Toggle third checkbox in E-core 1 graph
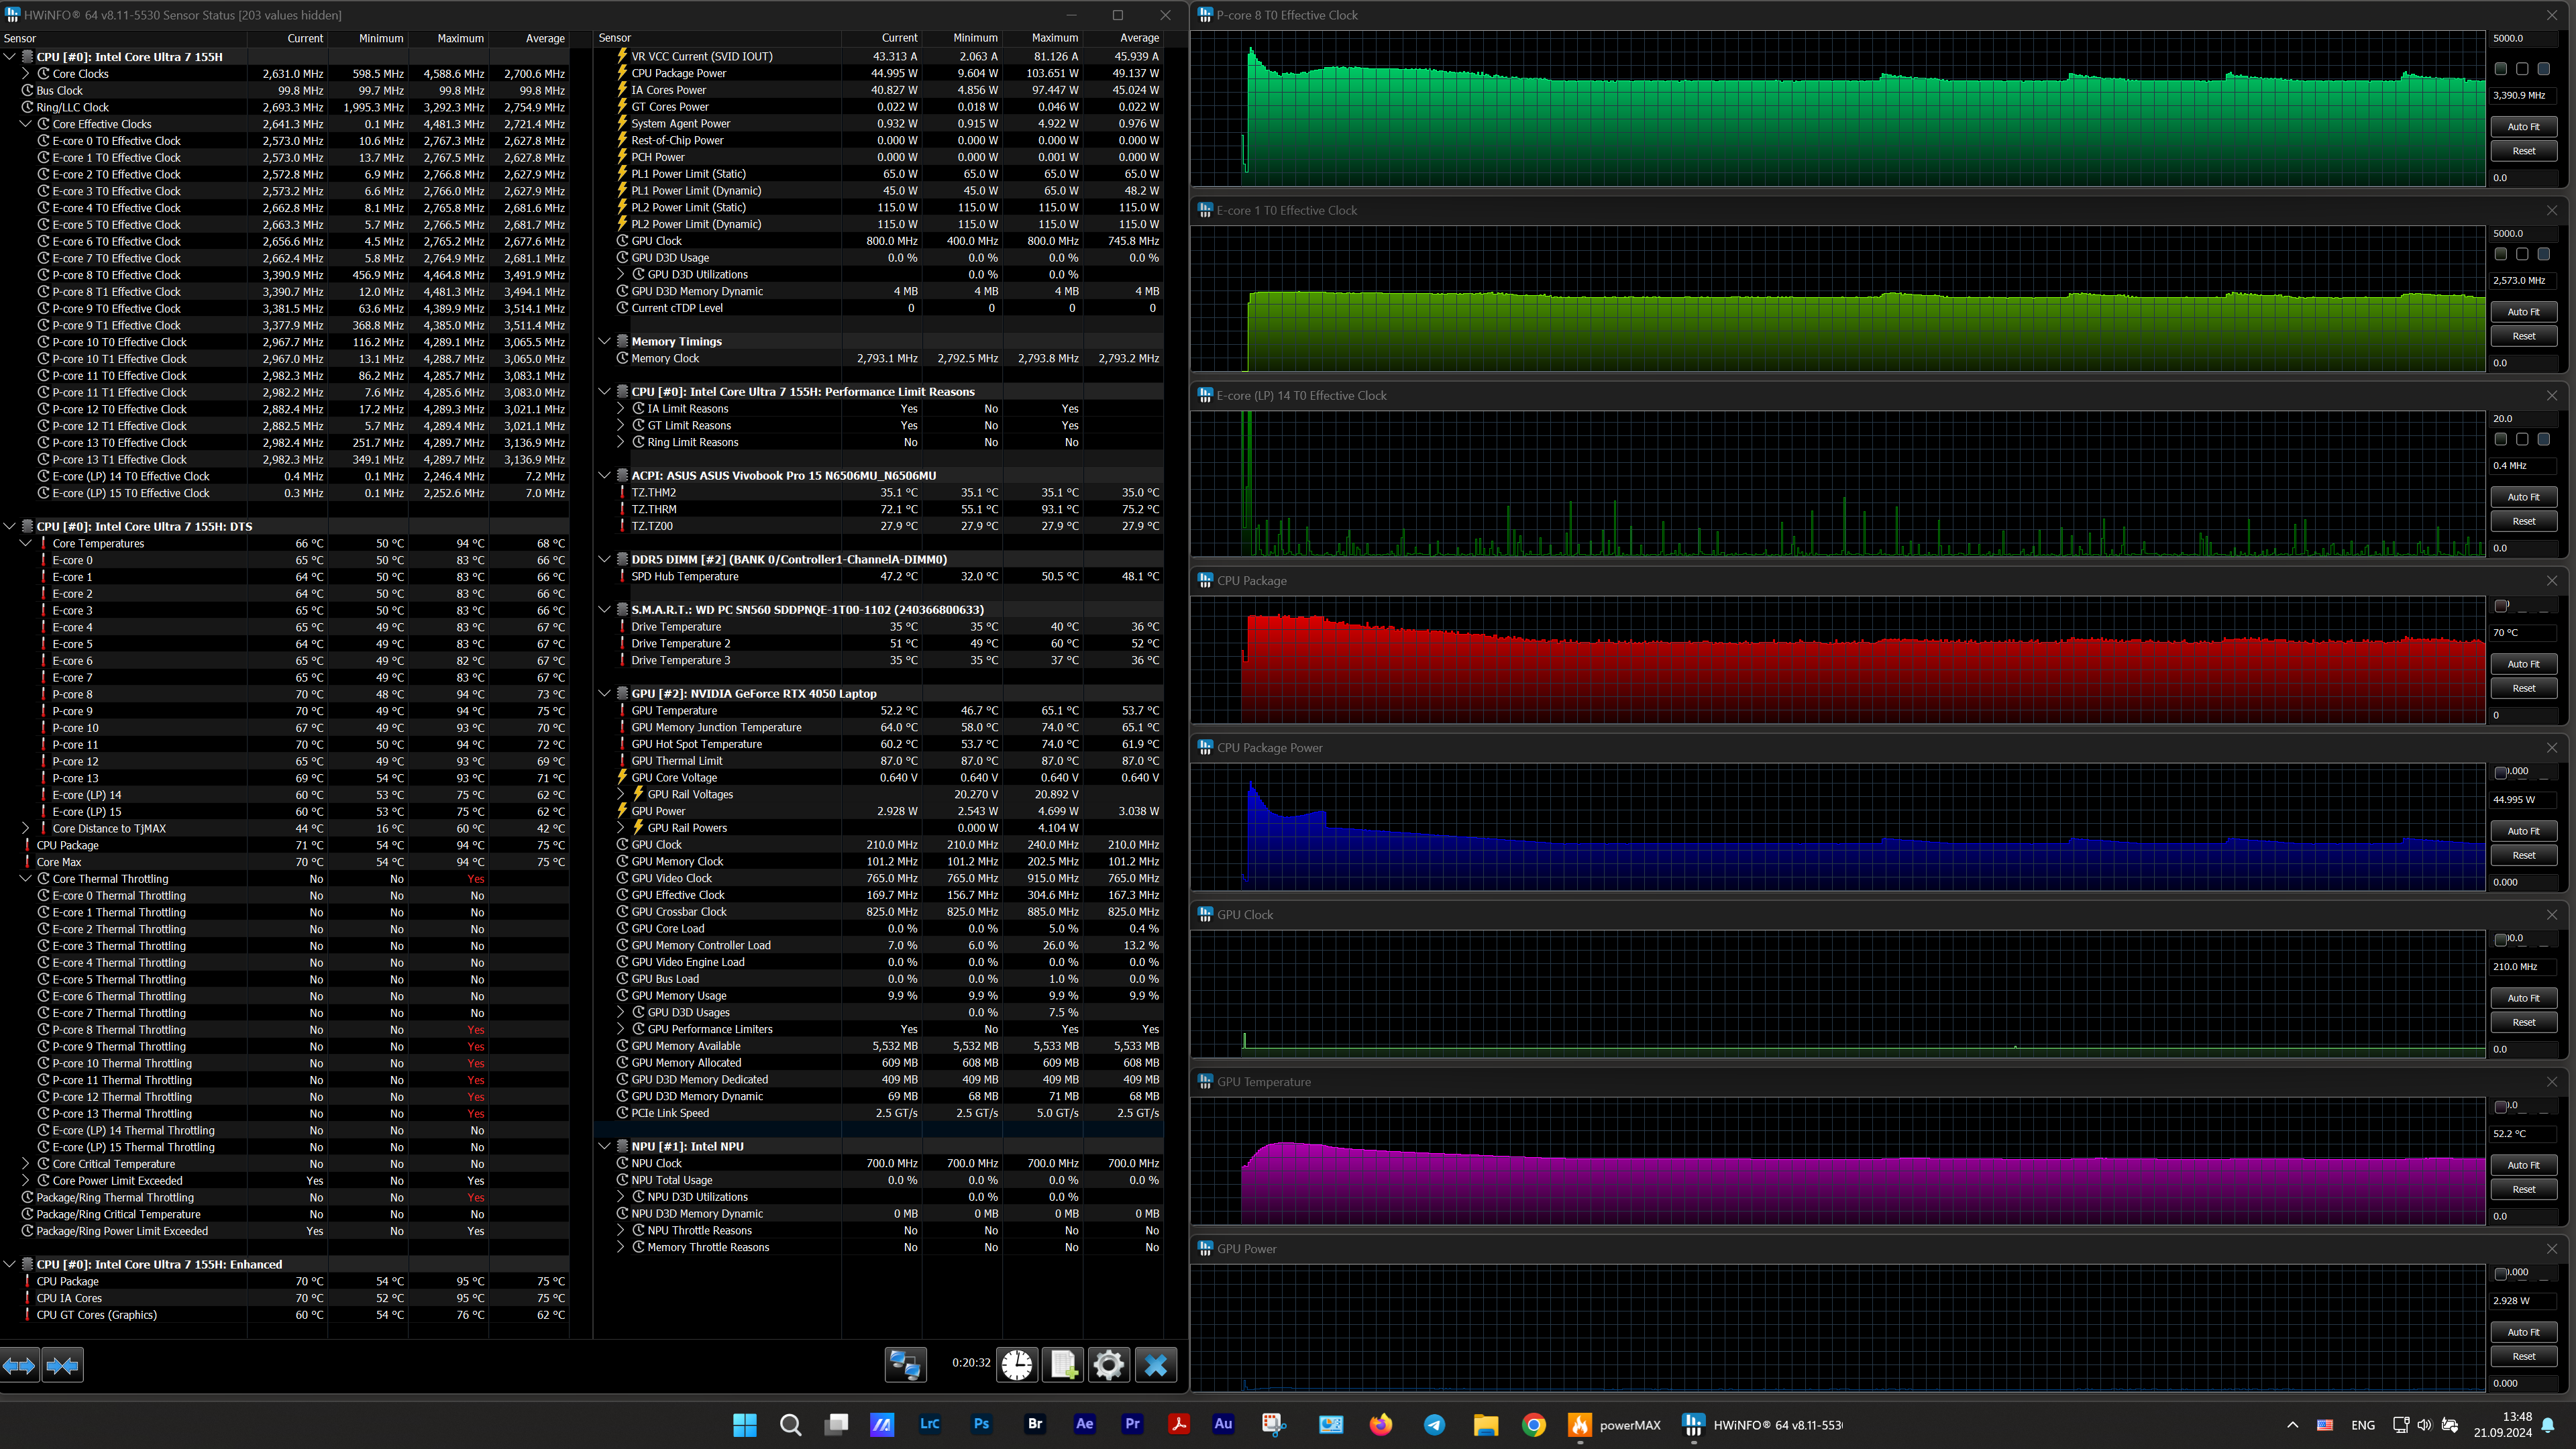The height and width of the screenshot is (1449, 2576). [x=2544, y=254]
